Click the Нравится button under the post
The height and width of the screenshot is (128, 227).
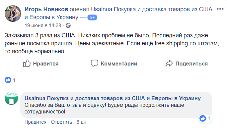pos(41,64)
